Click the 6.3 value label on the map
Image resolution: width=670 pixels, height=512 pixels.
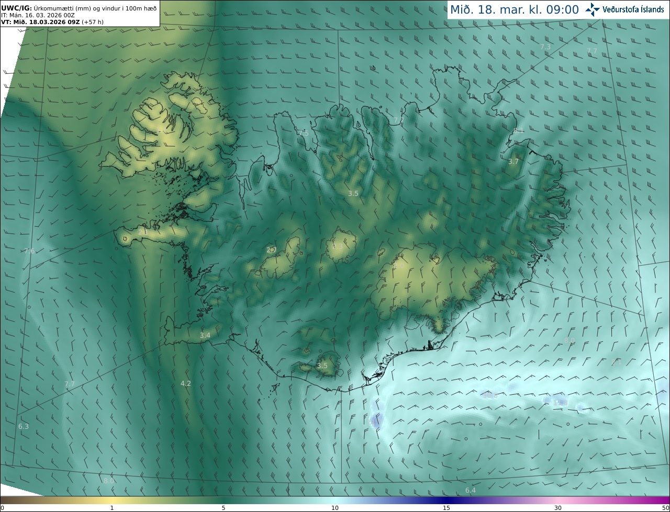pos(24,426)
